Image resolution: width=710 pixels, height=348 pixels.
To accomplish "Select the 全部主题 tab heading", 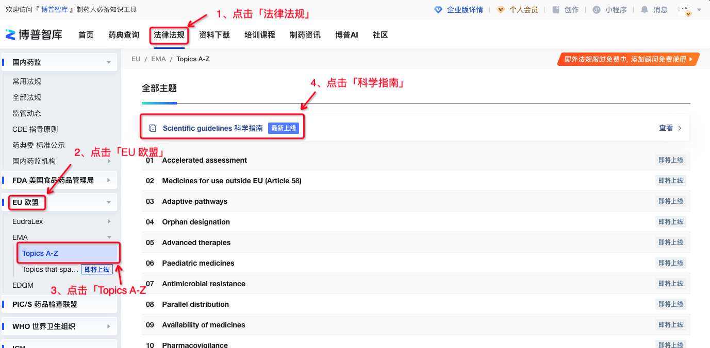I will (159, 88).
